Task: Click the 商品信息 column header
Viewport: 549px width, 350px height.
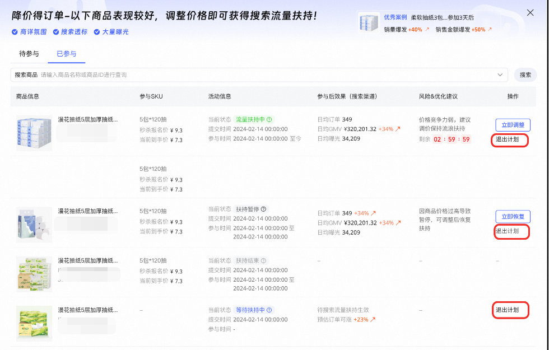Action: [x=27, y=96]
